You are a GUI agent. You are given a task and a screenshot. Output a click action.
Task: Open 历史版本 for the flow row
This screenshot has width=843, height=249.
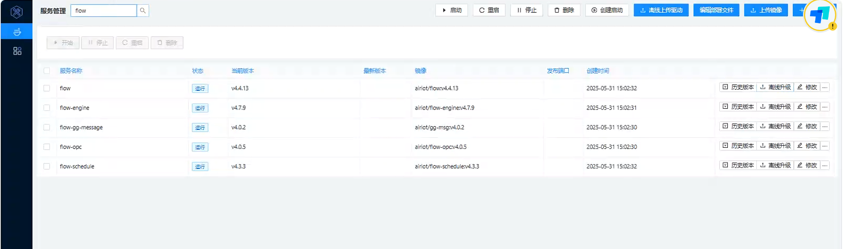click(x=738, y=88)
